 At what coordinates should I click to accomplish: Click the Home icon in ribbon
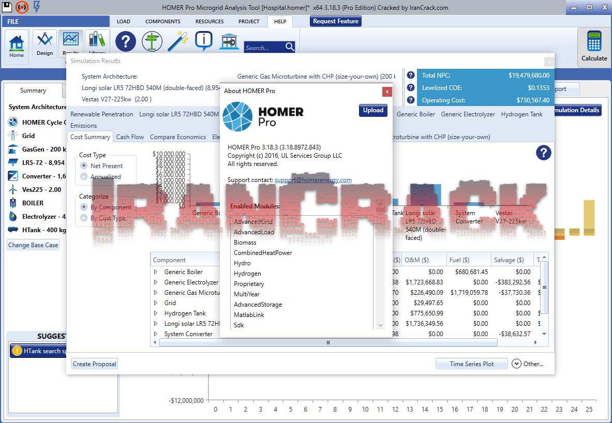(x=17, y=46)
